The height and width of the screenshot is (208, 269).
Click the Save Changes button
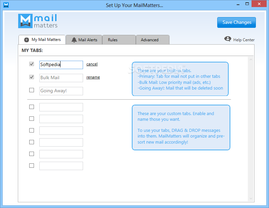pos(237,22)
